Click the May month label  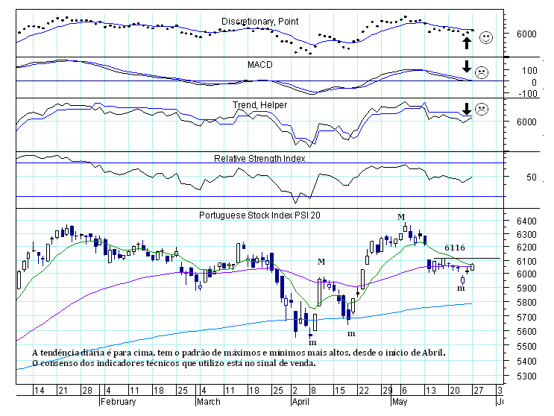(400, 402)
